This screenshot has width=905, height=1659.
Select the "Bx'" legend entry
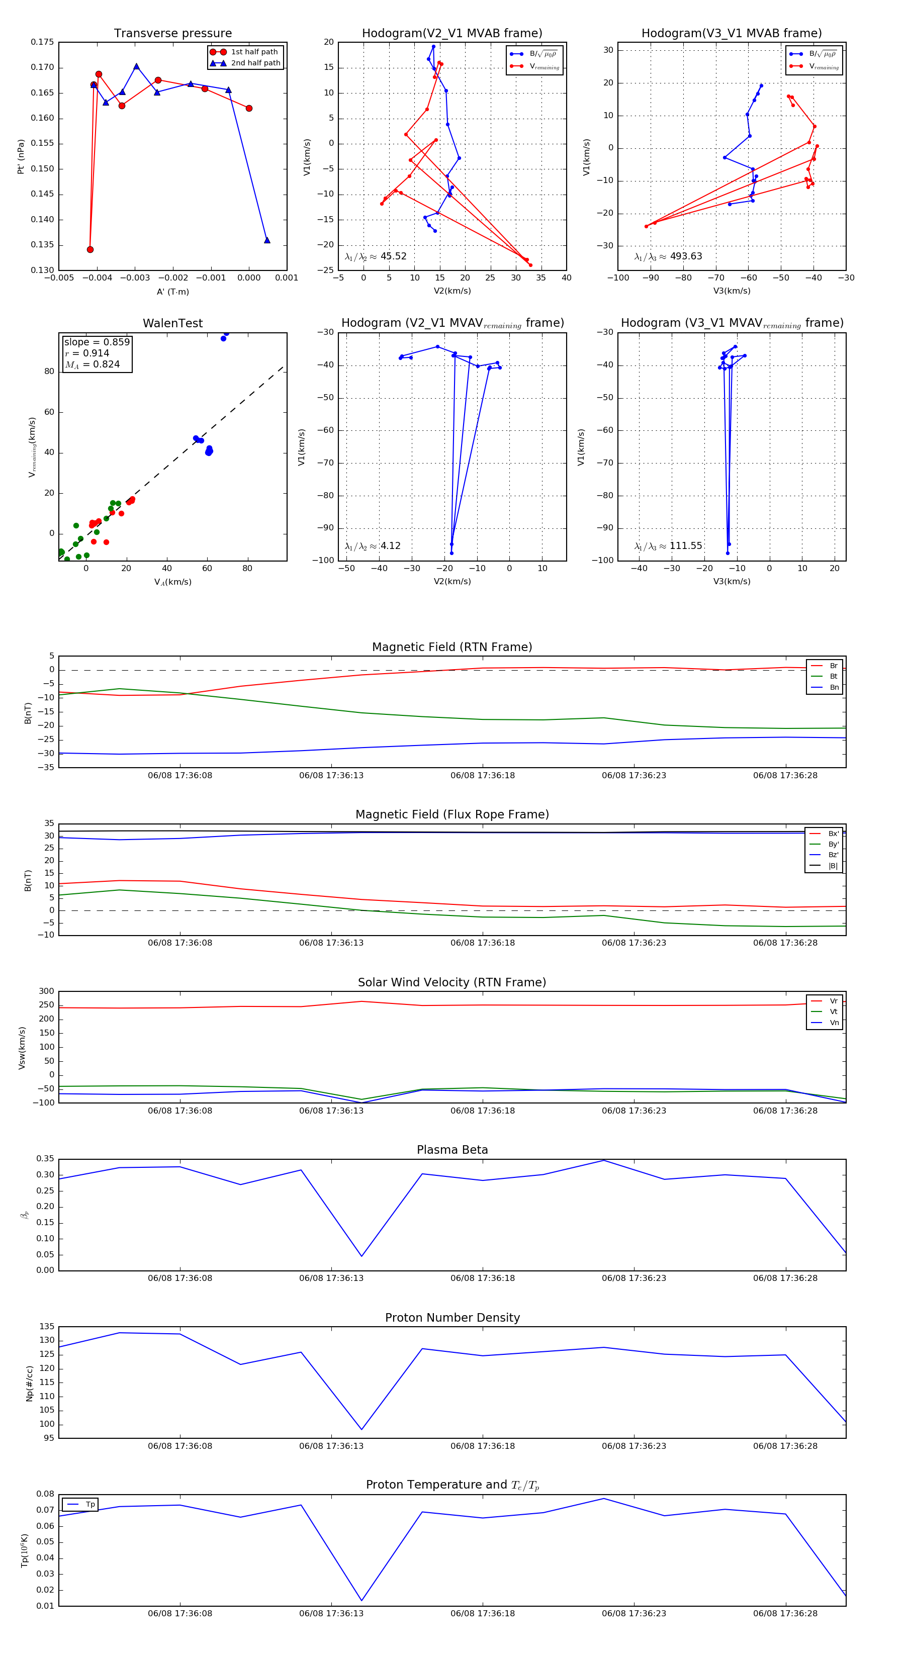click(x=824, y=834)
